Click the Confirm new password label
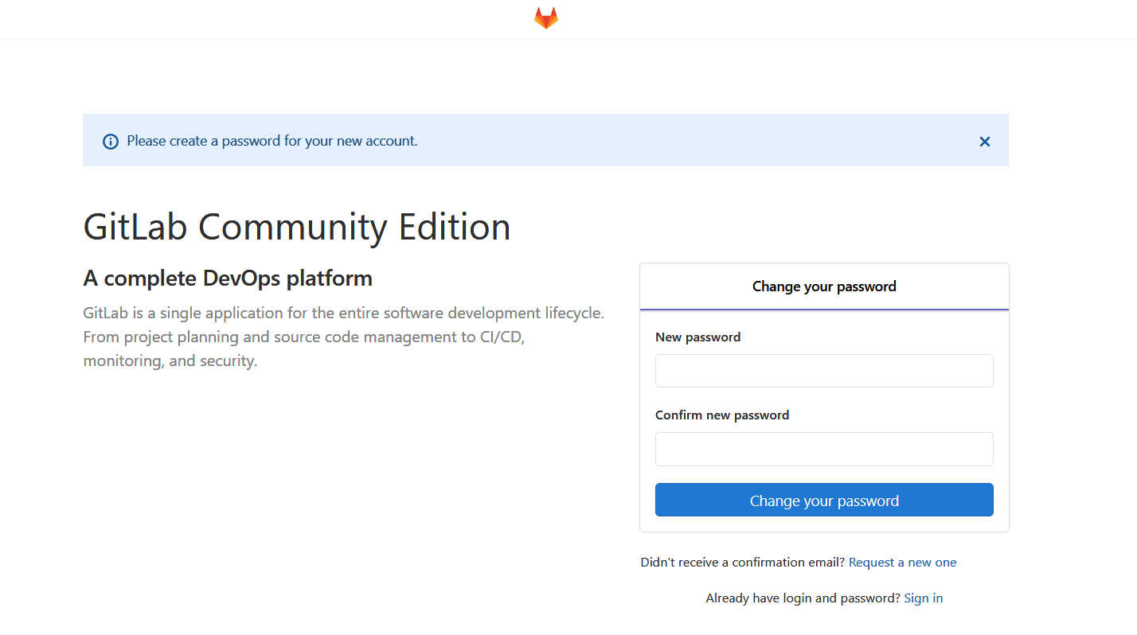The width and height of the screenshot is (1137, 635). [x=722, y=415]
